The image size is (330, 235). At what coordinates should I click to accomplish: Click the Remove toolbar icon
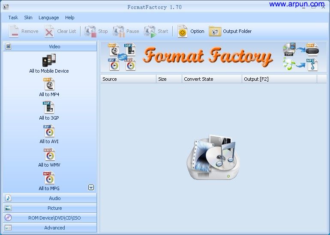point(14,31)
